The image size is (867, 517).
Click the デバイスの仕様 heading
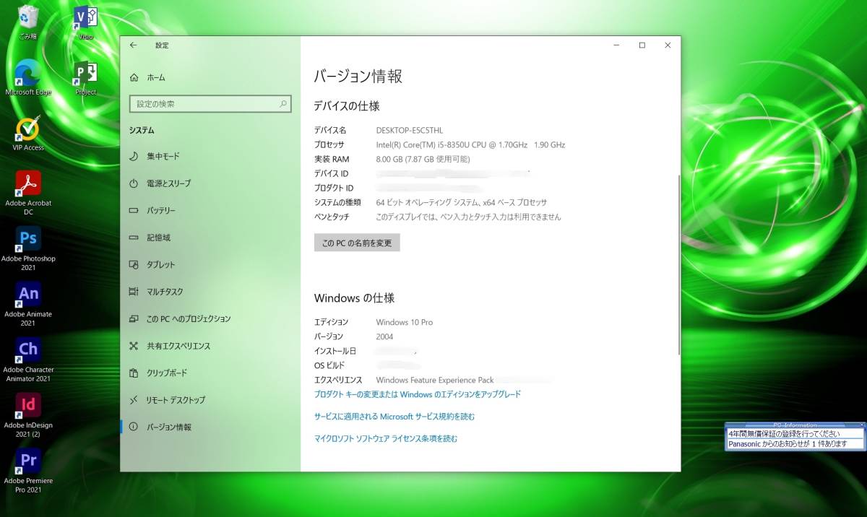[347, 106]
